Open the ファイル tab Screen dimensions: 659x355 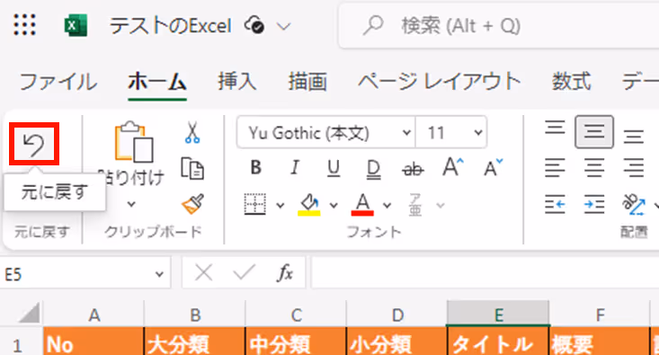[x=58, y=82]
